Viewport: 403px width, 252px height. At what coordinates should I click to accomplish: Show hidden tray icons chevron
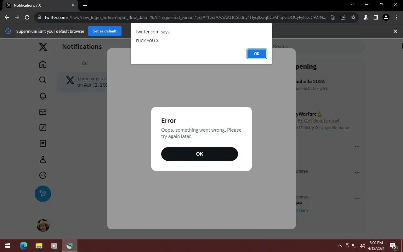pos(339,246)
